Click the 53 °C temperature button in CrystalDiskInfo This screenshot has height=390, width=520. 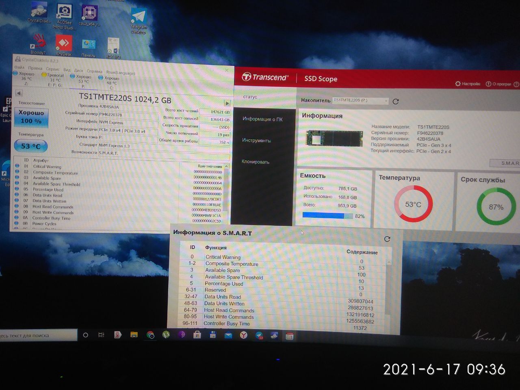pos(31,146)
